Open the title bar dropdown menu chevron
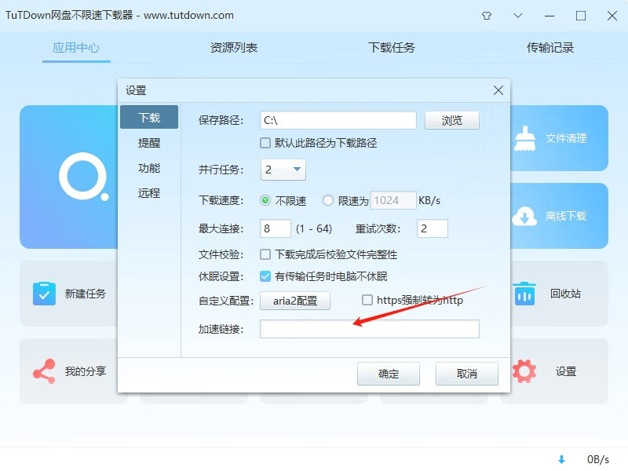Viewport: 628px width, 471px height. click(x=518, y=16)
